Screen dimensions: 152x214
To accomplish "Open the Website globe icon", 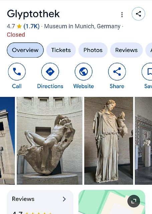I will (84, 72).
